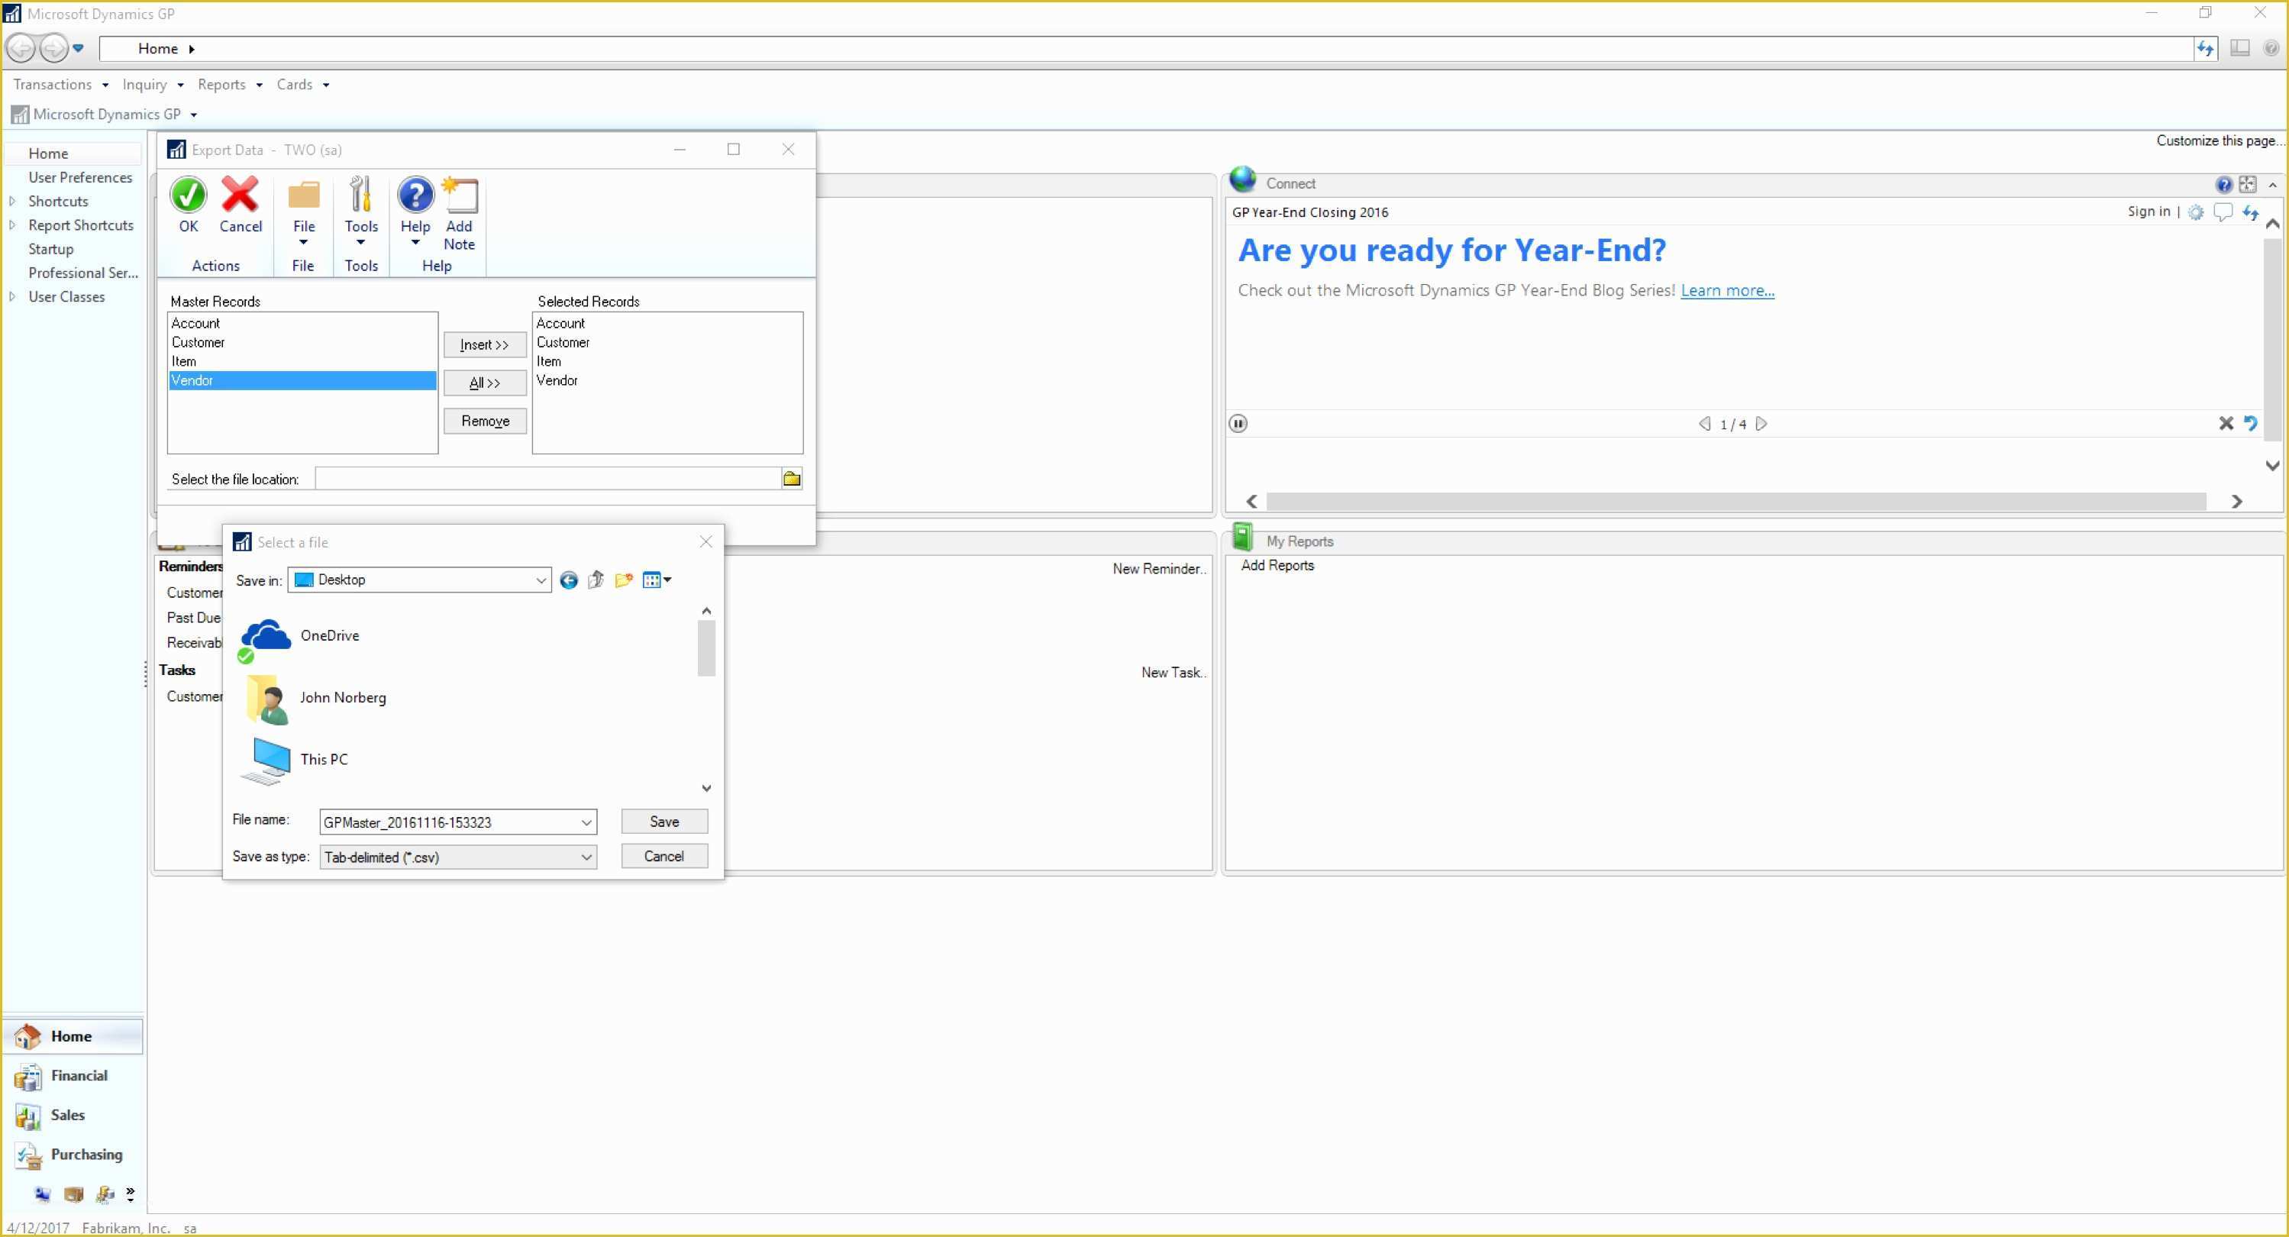Screen dimensions: 2289x1237
Task: Click the New Task link
Action: pyautogui.click(x=1173, y=673)
